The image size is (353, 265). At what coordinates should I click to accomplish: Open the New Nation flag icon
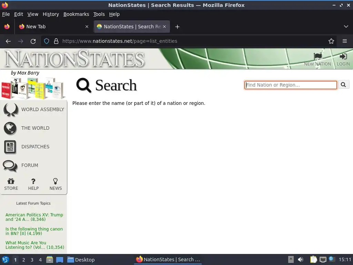pyautogui.click(x=317, y=56)
